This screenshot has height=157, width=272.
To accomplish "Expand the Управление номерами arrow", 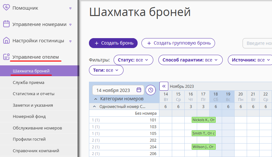I will click(x=70, y=25).
